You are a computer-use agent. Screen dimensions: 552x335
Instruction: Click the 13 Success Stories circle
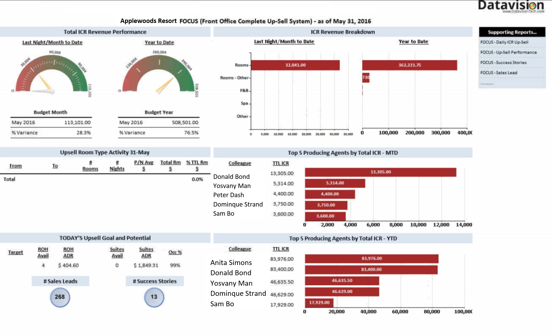tap(154, 297)
